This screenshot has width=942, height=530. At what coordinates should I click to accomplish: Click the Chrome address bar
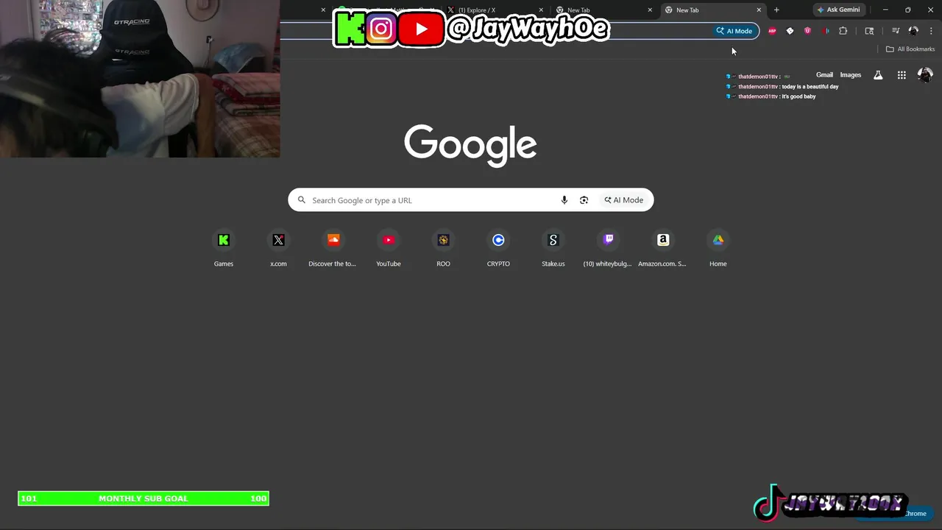pyautogui.click(x=519, y=31)
